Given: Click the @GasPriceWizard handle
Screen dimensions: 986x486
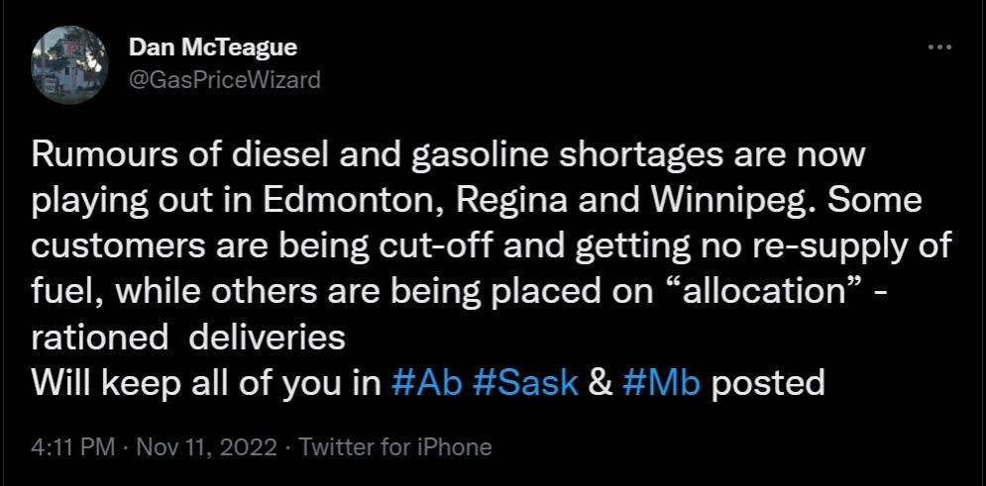Looking at the screenshot, I should pyautogui.click(x=225, y=80).
